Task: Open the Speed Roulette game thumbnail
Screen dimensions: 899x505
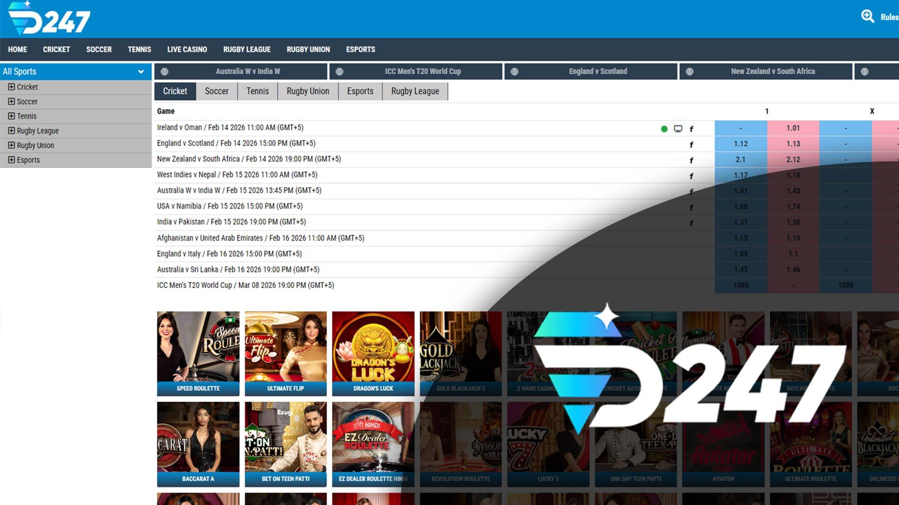Action: pyautogui.click(x=198, y=353)
